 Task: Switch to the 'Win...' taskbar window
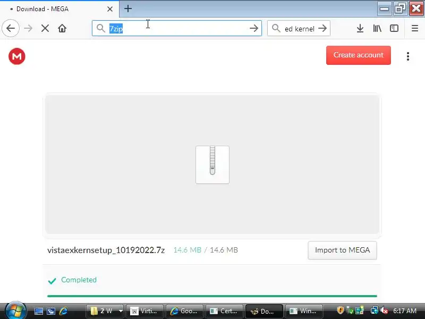(304, 311)
